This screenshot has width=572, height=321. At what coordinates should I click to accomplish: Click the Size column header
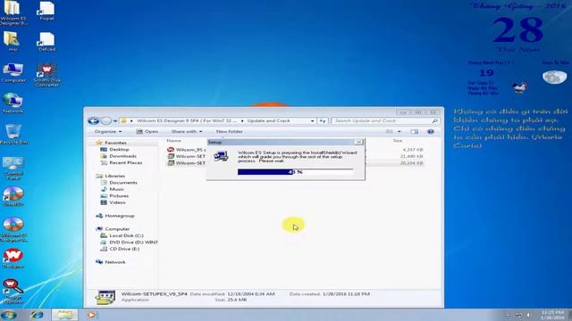(x=398, y=141)
